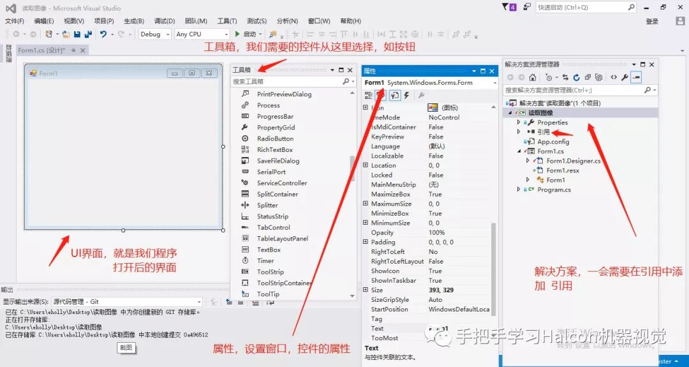Screen dimensions: 689x367
Task: Click the Undo arrow icon
Action: pyautogui.click(x=103, y=34)
